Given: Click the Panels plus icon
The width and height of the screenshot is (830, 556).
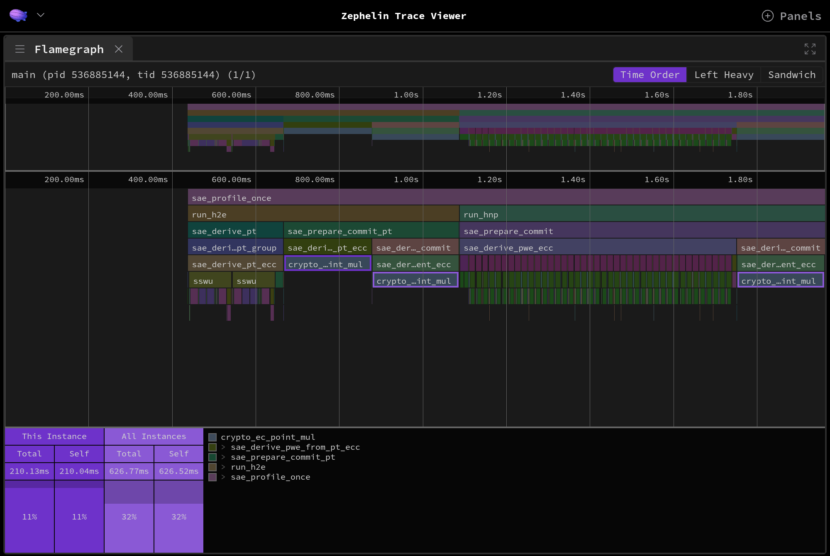Looking at the screenshot, I should click(767, 16).
